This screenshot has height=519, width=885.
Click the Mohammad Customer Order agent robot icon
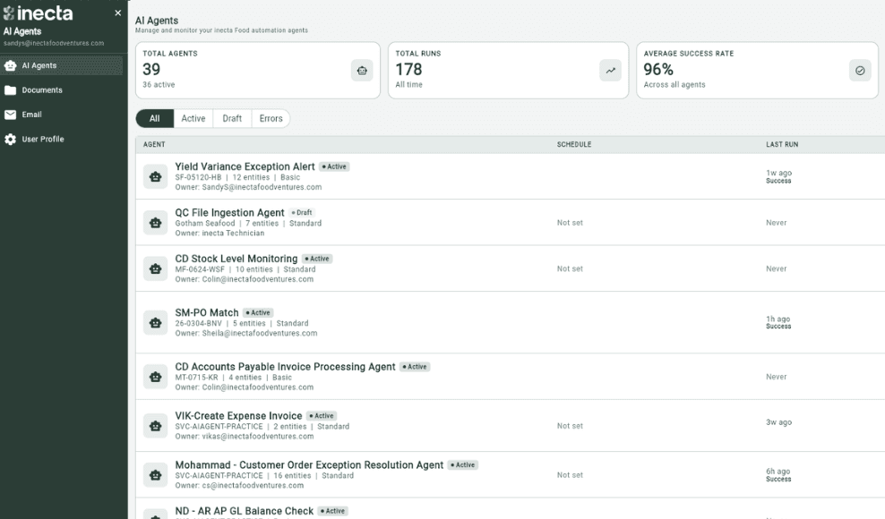(x=155, y=475)
